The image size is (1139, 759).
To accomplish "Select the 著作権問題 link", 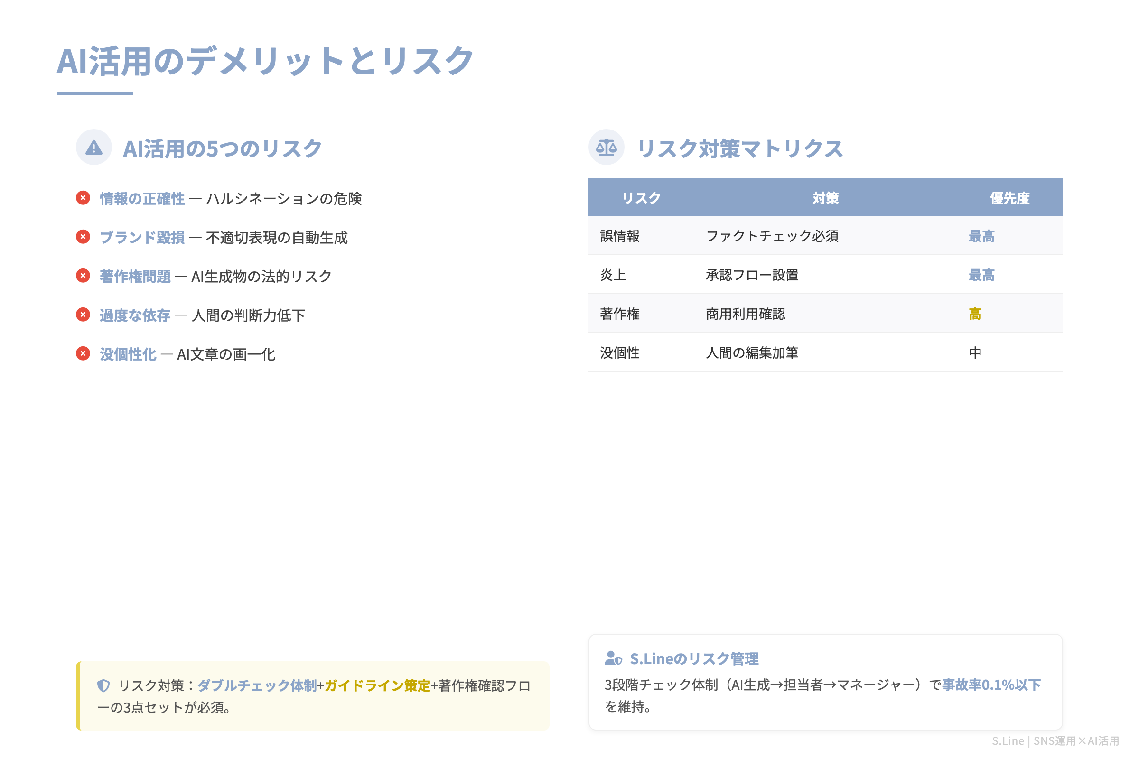I will (135, 276).
